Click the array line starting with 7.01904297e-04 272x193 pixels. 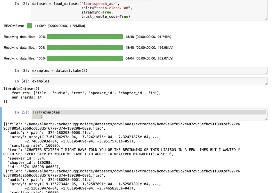coord(85,137)
